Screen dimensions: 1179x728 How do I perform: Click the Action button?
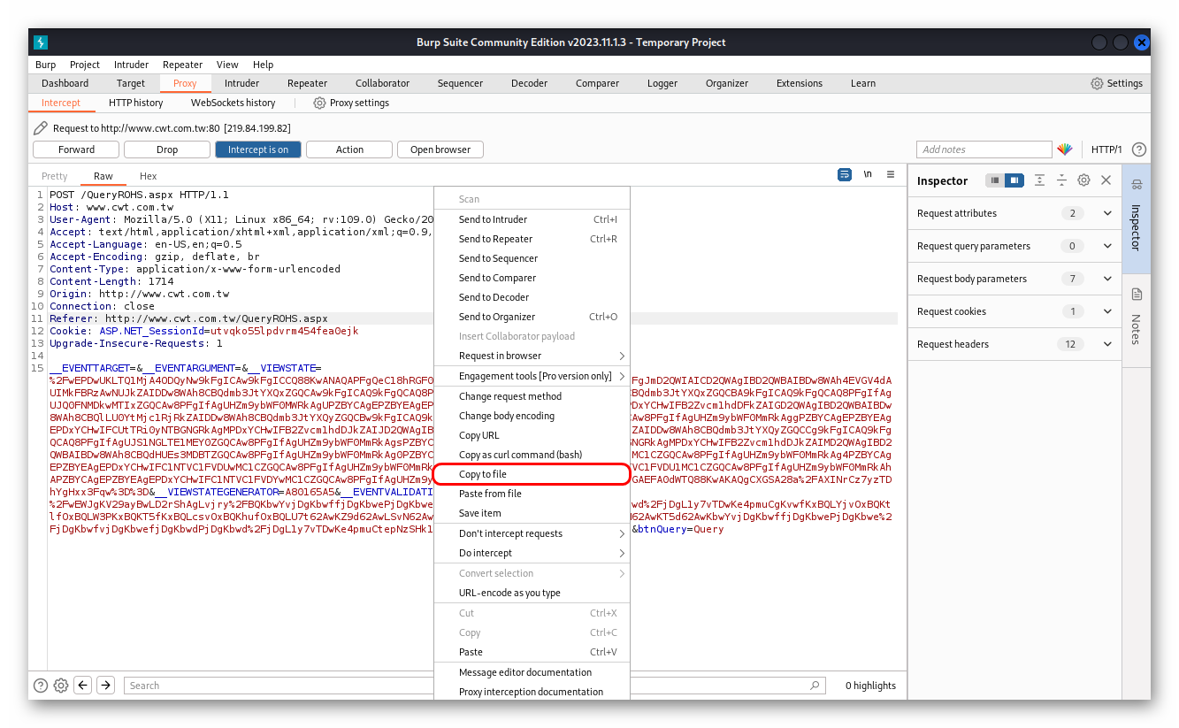(349, 149)
